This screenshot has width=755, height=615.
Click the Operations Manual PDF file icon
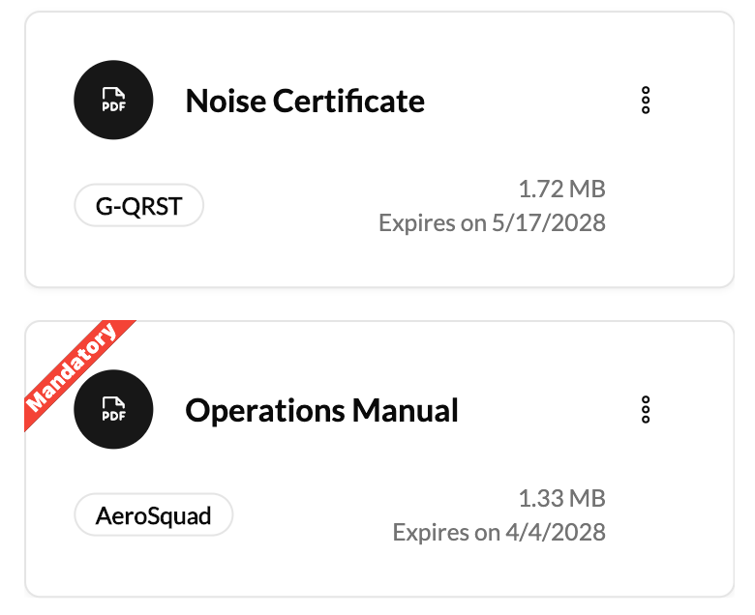coord(114,410)
